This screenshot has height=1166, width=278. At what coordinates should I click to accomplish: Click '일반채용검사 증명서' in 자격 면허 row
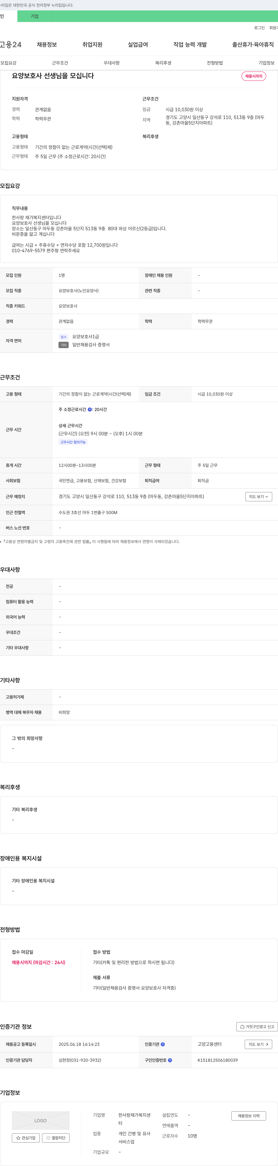coord(91,345)
